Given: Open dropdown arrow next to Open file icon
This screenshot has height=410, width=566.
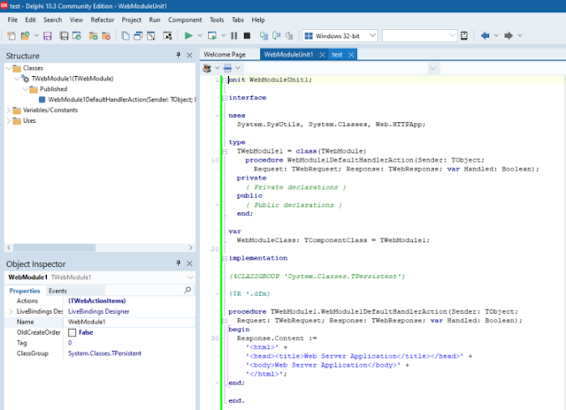Looking at the screenshot, I should click(x=36, y=35).
